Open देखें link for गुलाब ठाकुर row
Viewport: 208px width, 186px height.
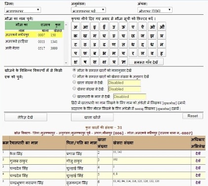(x=198, y=161)
